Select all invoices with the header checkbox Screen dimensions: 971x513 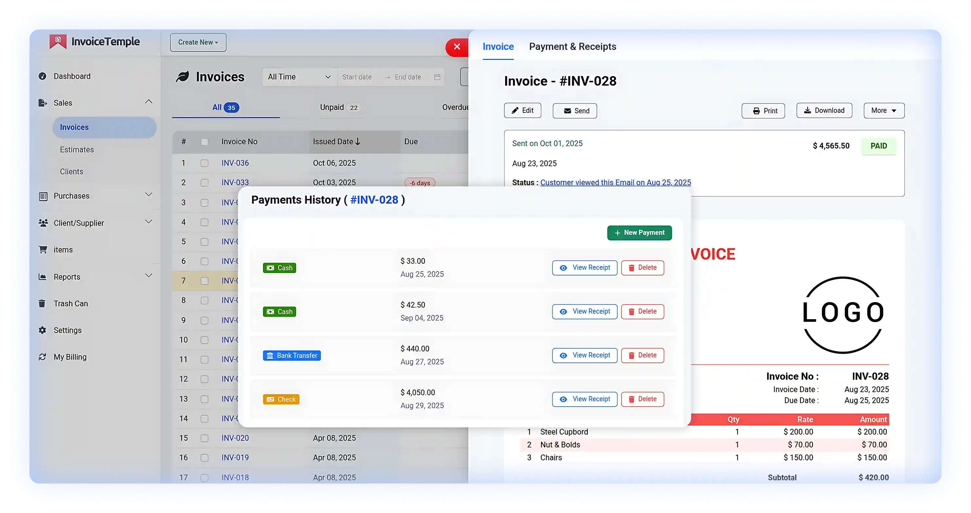[205, 142]
